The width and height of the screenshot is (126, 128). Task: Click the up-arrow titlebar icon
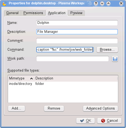pos(108,4)
